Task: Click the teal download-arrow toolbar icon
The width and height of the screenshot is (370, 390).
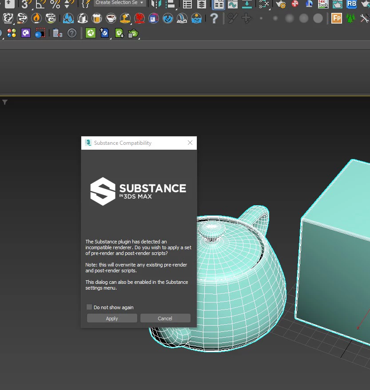Action: click(247, 4)
